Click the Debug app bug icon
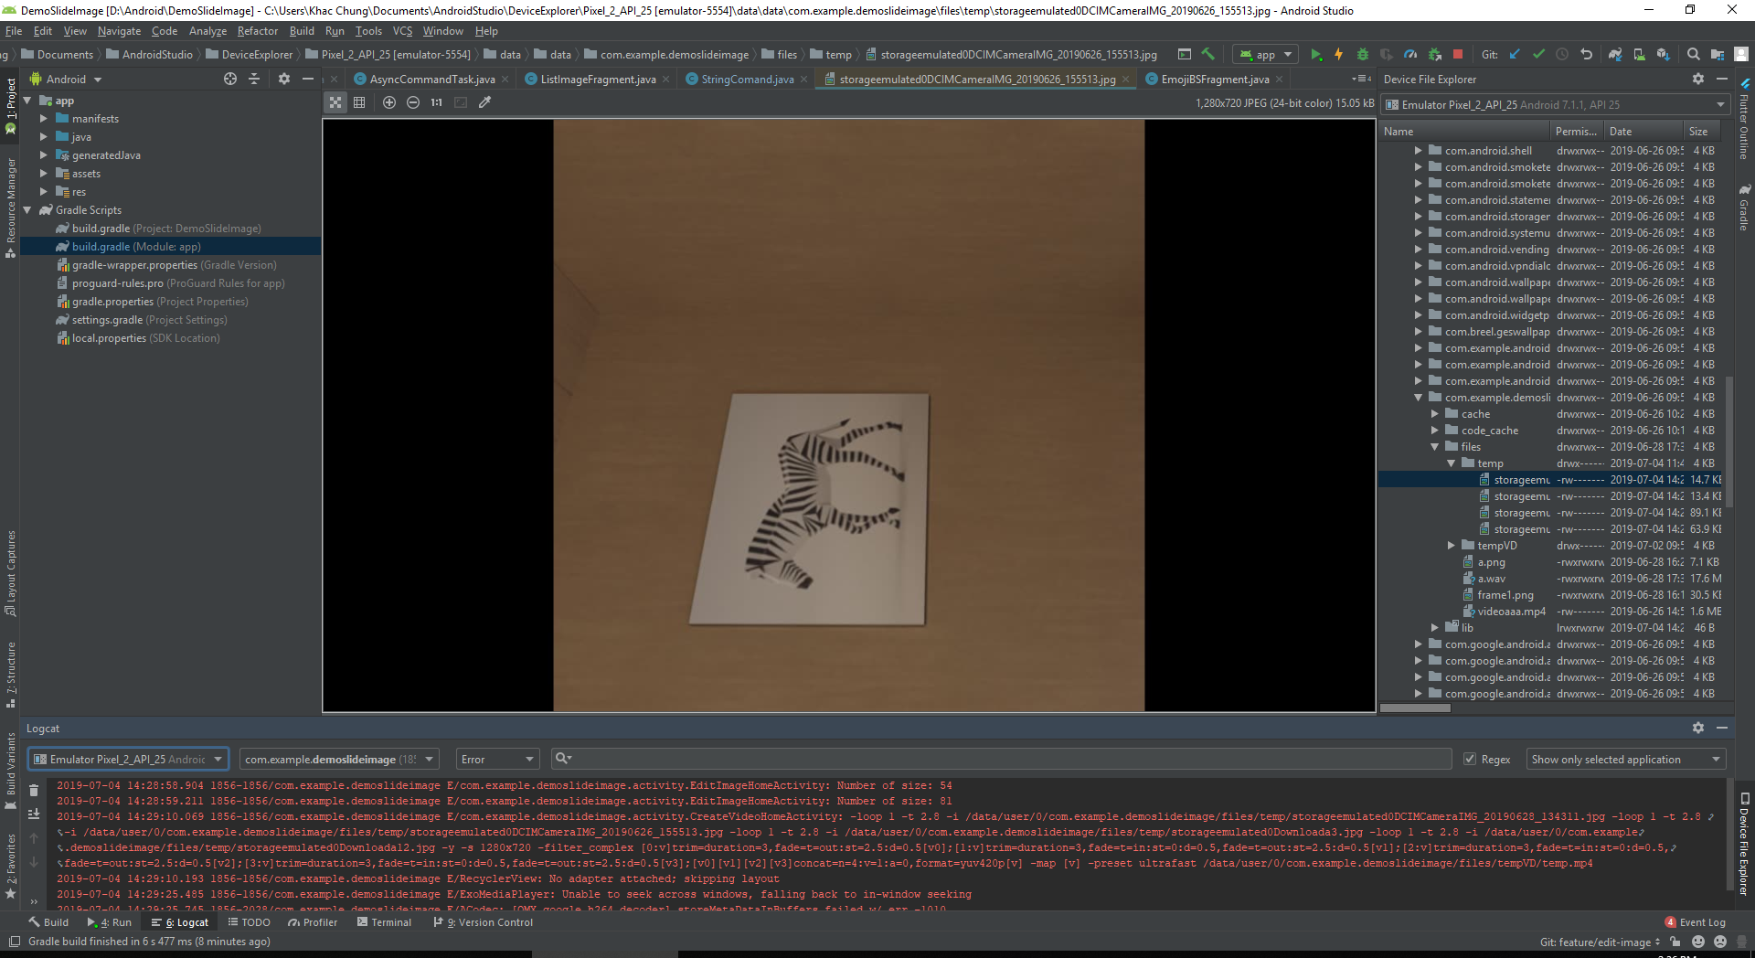The width and height of the screenshot is (1755, 958). (x=1362, y=55)
